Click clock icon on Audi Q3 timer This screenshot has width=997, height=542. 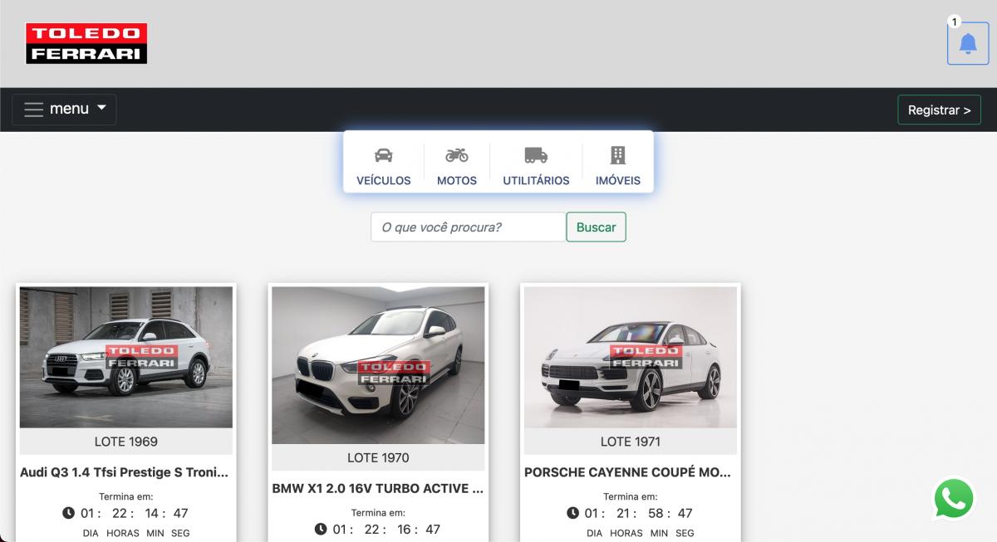(x=69, y=513)
